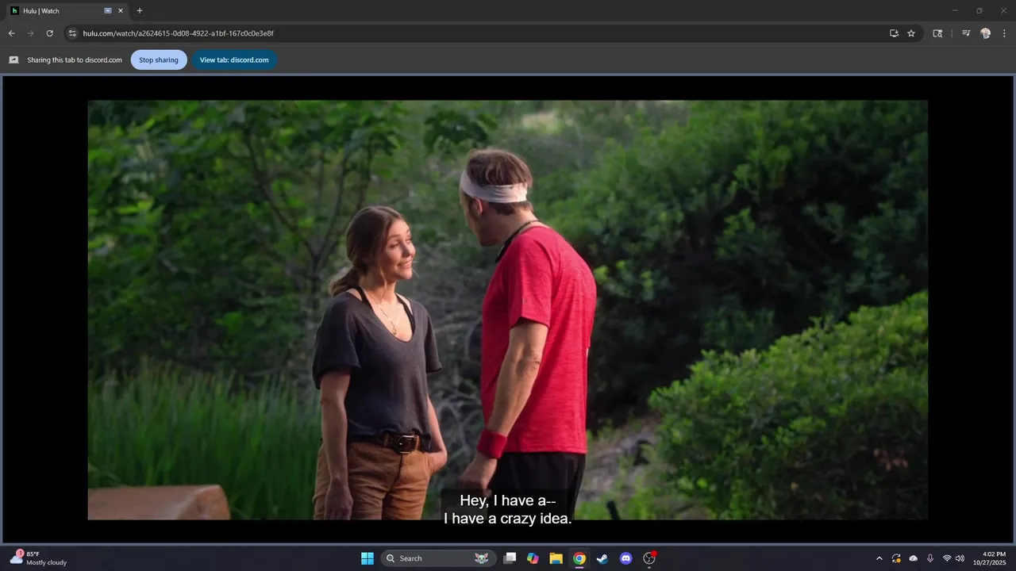Open Steam from the taskbar
1016x571 pixels.
[602, 558]
